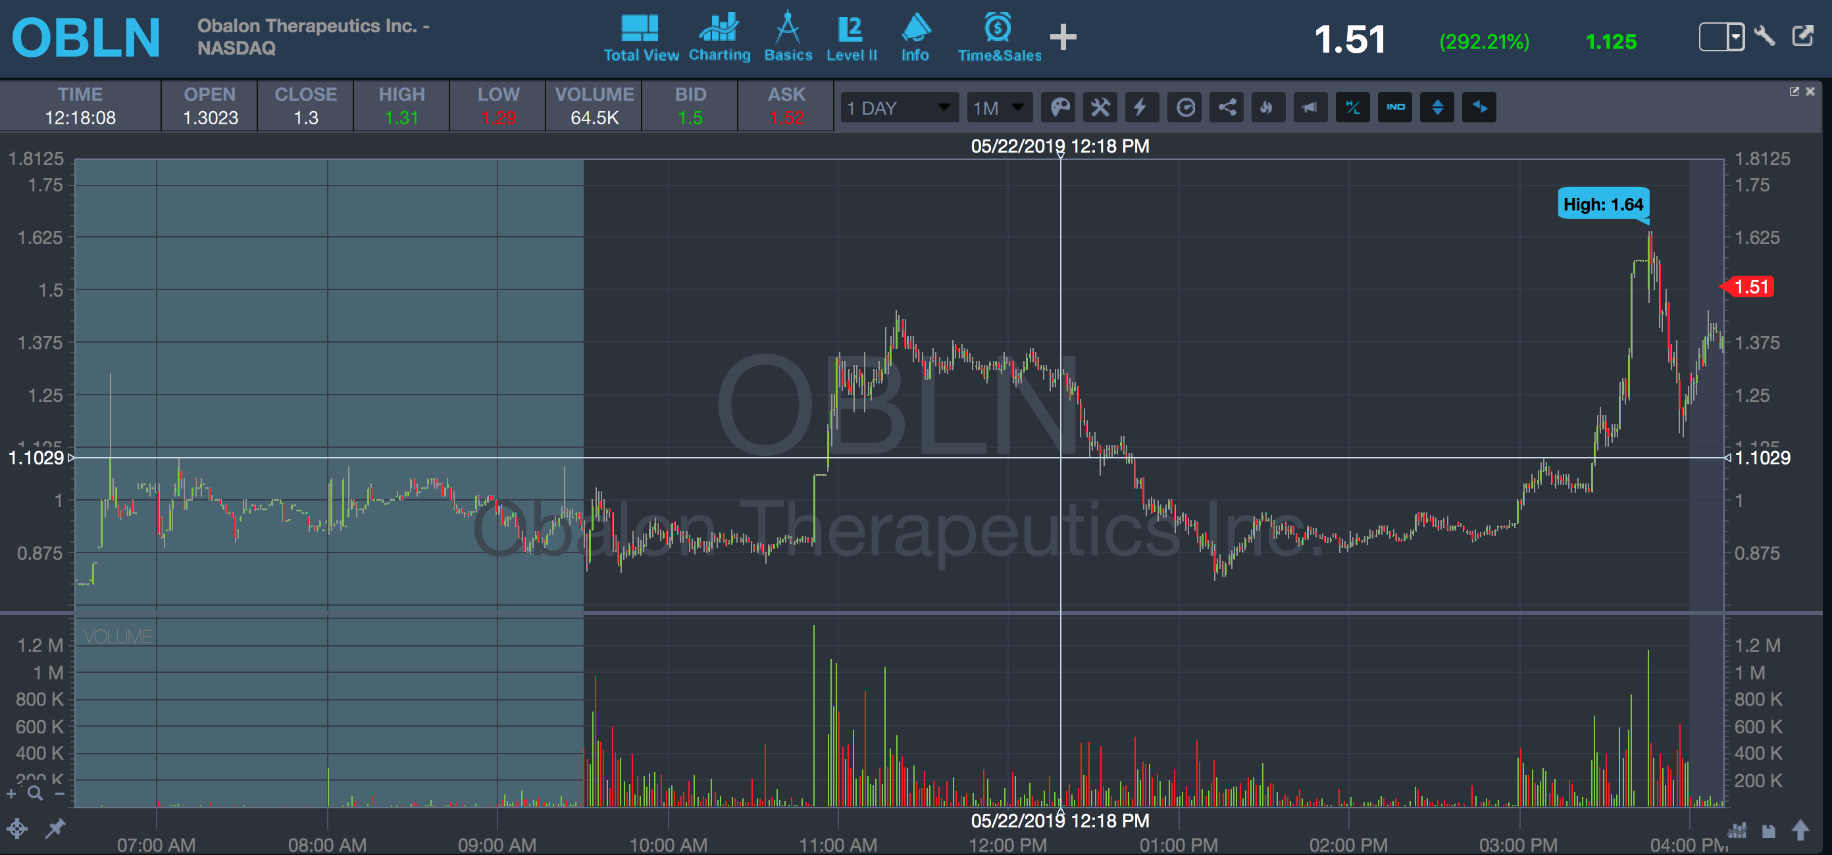Click the pushpin icon at bottom left

[55, 828]
